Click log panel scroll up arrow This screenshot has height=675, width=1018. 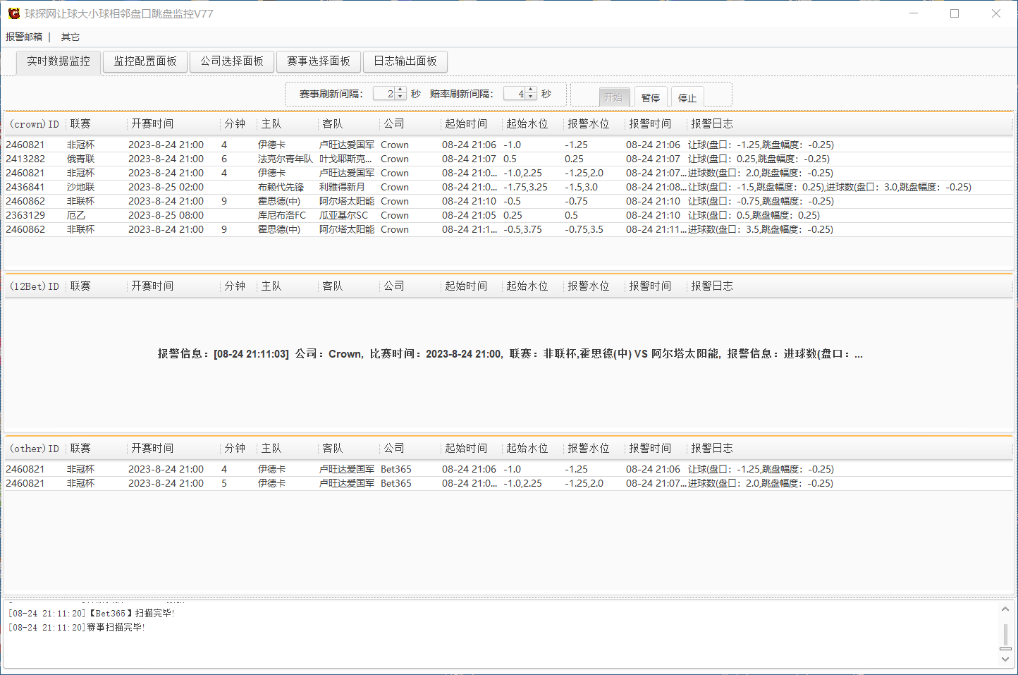pyautogui.click(x=1005, y=609)
